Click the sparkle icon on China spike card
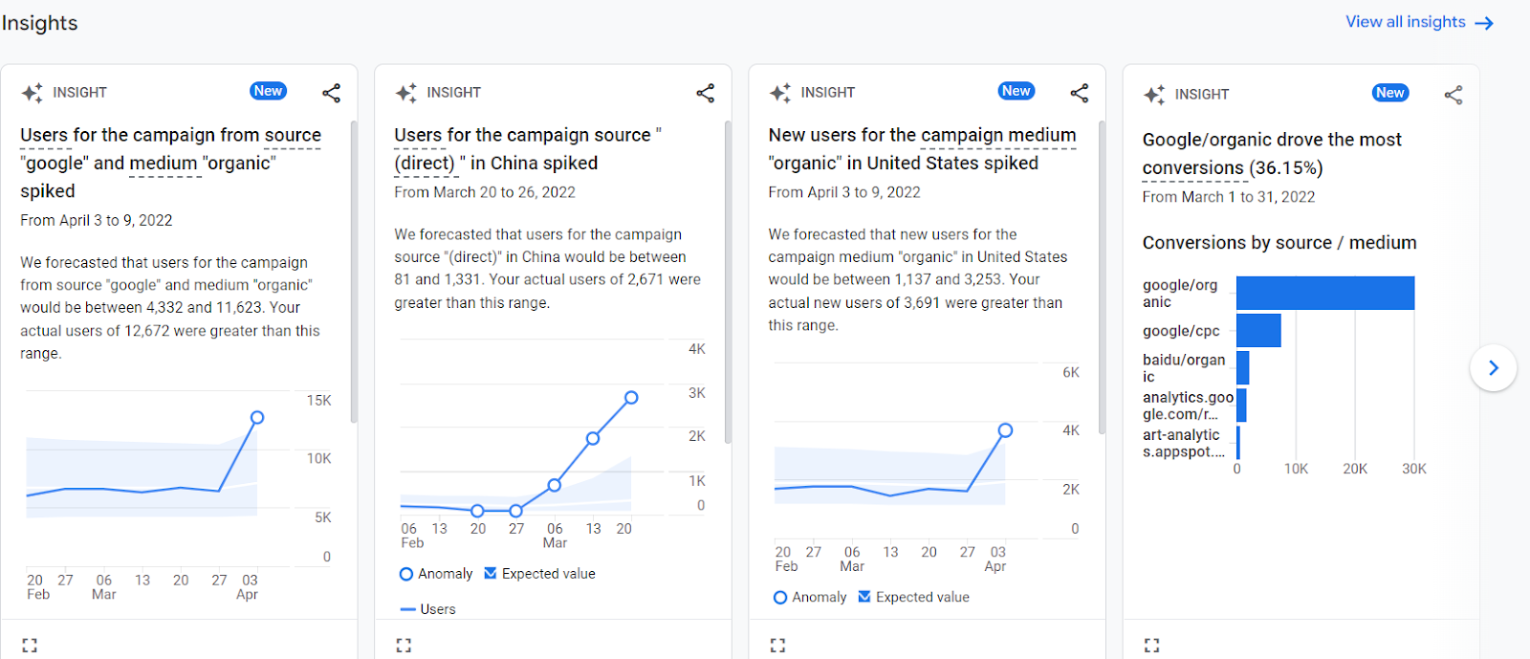This screenshot has width=1530, height=659. point(406,92)
